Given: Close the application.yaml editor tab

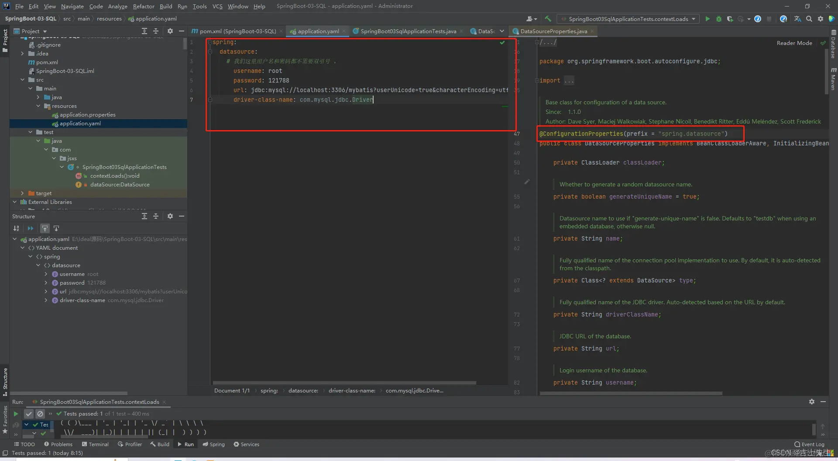Looking at the screenshot, I should [x=344, y=31].
